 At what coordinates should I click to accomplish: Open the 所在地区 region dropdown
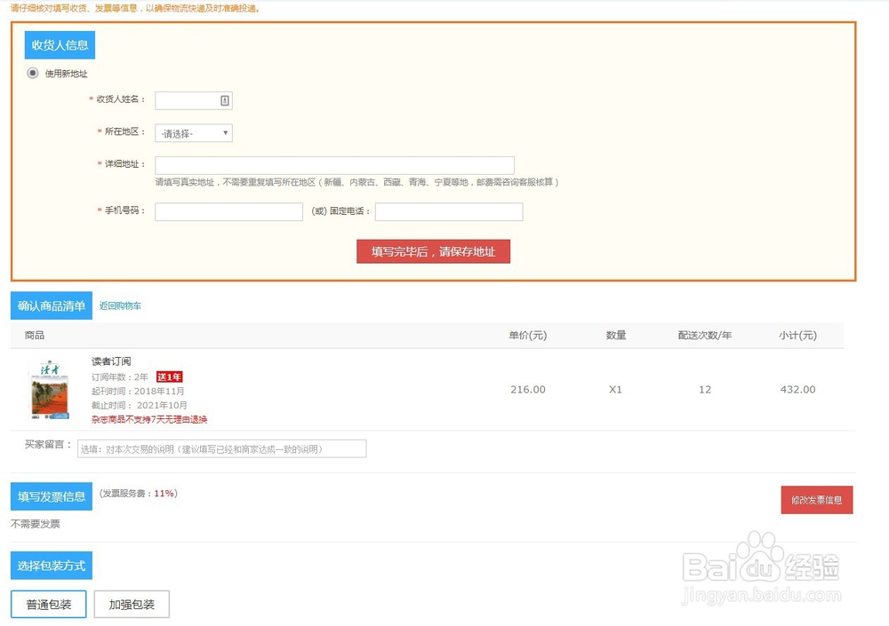193,132
